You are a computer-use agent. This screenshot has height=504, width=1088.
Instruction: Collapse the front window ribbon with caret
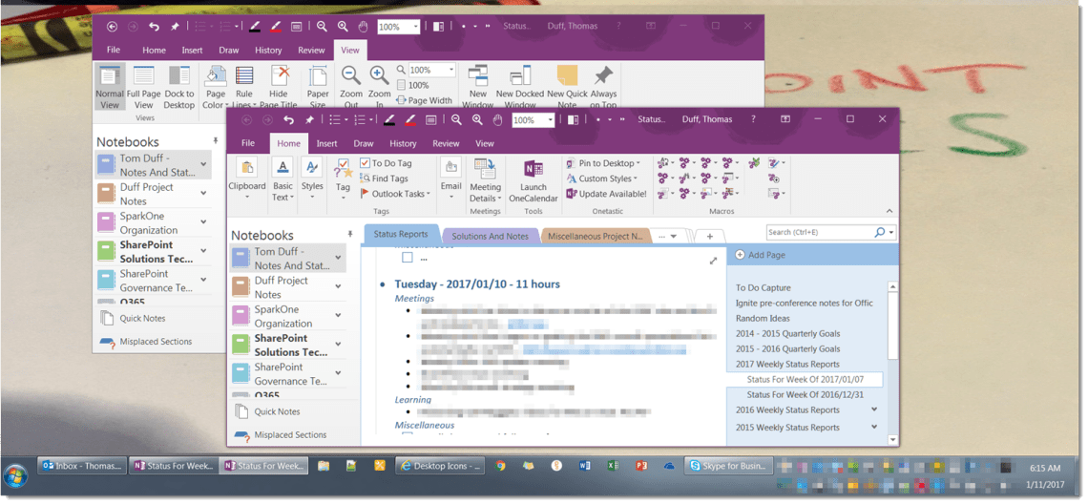889,211
